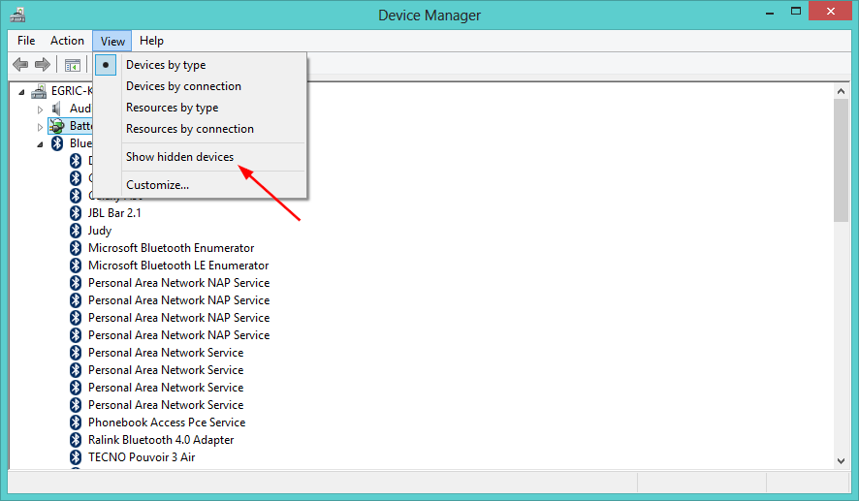Select TECNO Pouvoir 3 Air device

coord(142,457)
